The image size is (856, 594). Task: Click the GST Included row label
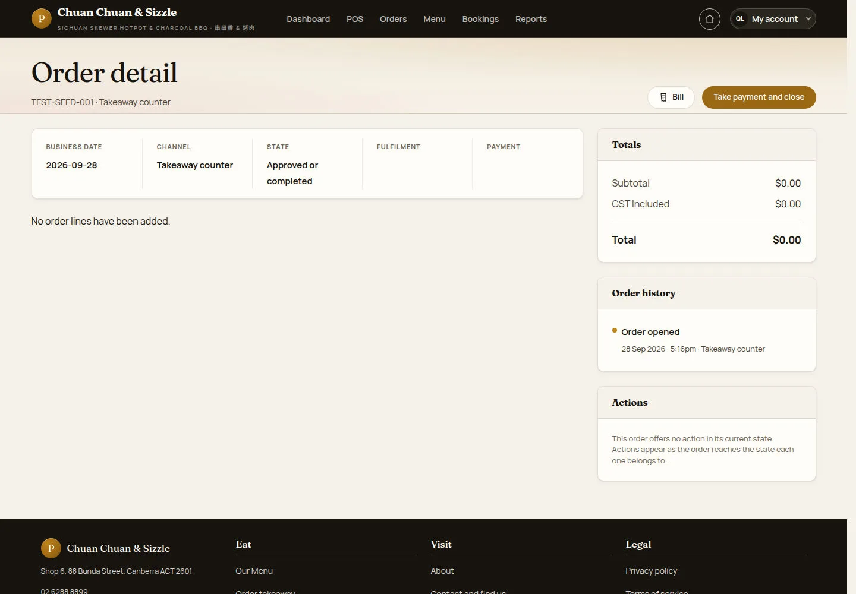pyautogui.click(x=640, y=204)
